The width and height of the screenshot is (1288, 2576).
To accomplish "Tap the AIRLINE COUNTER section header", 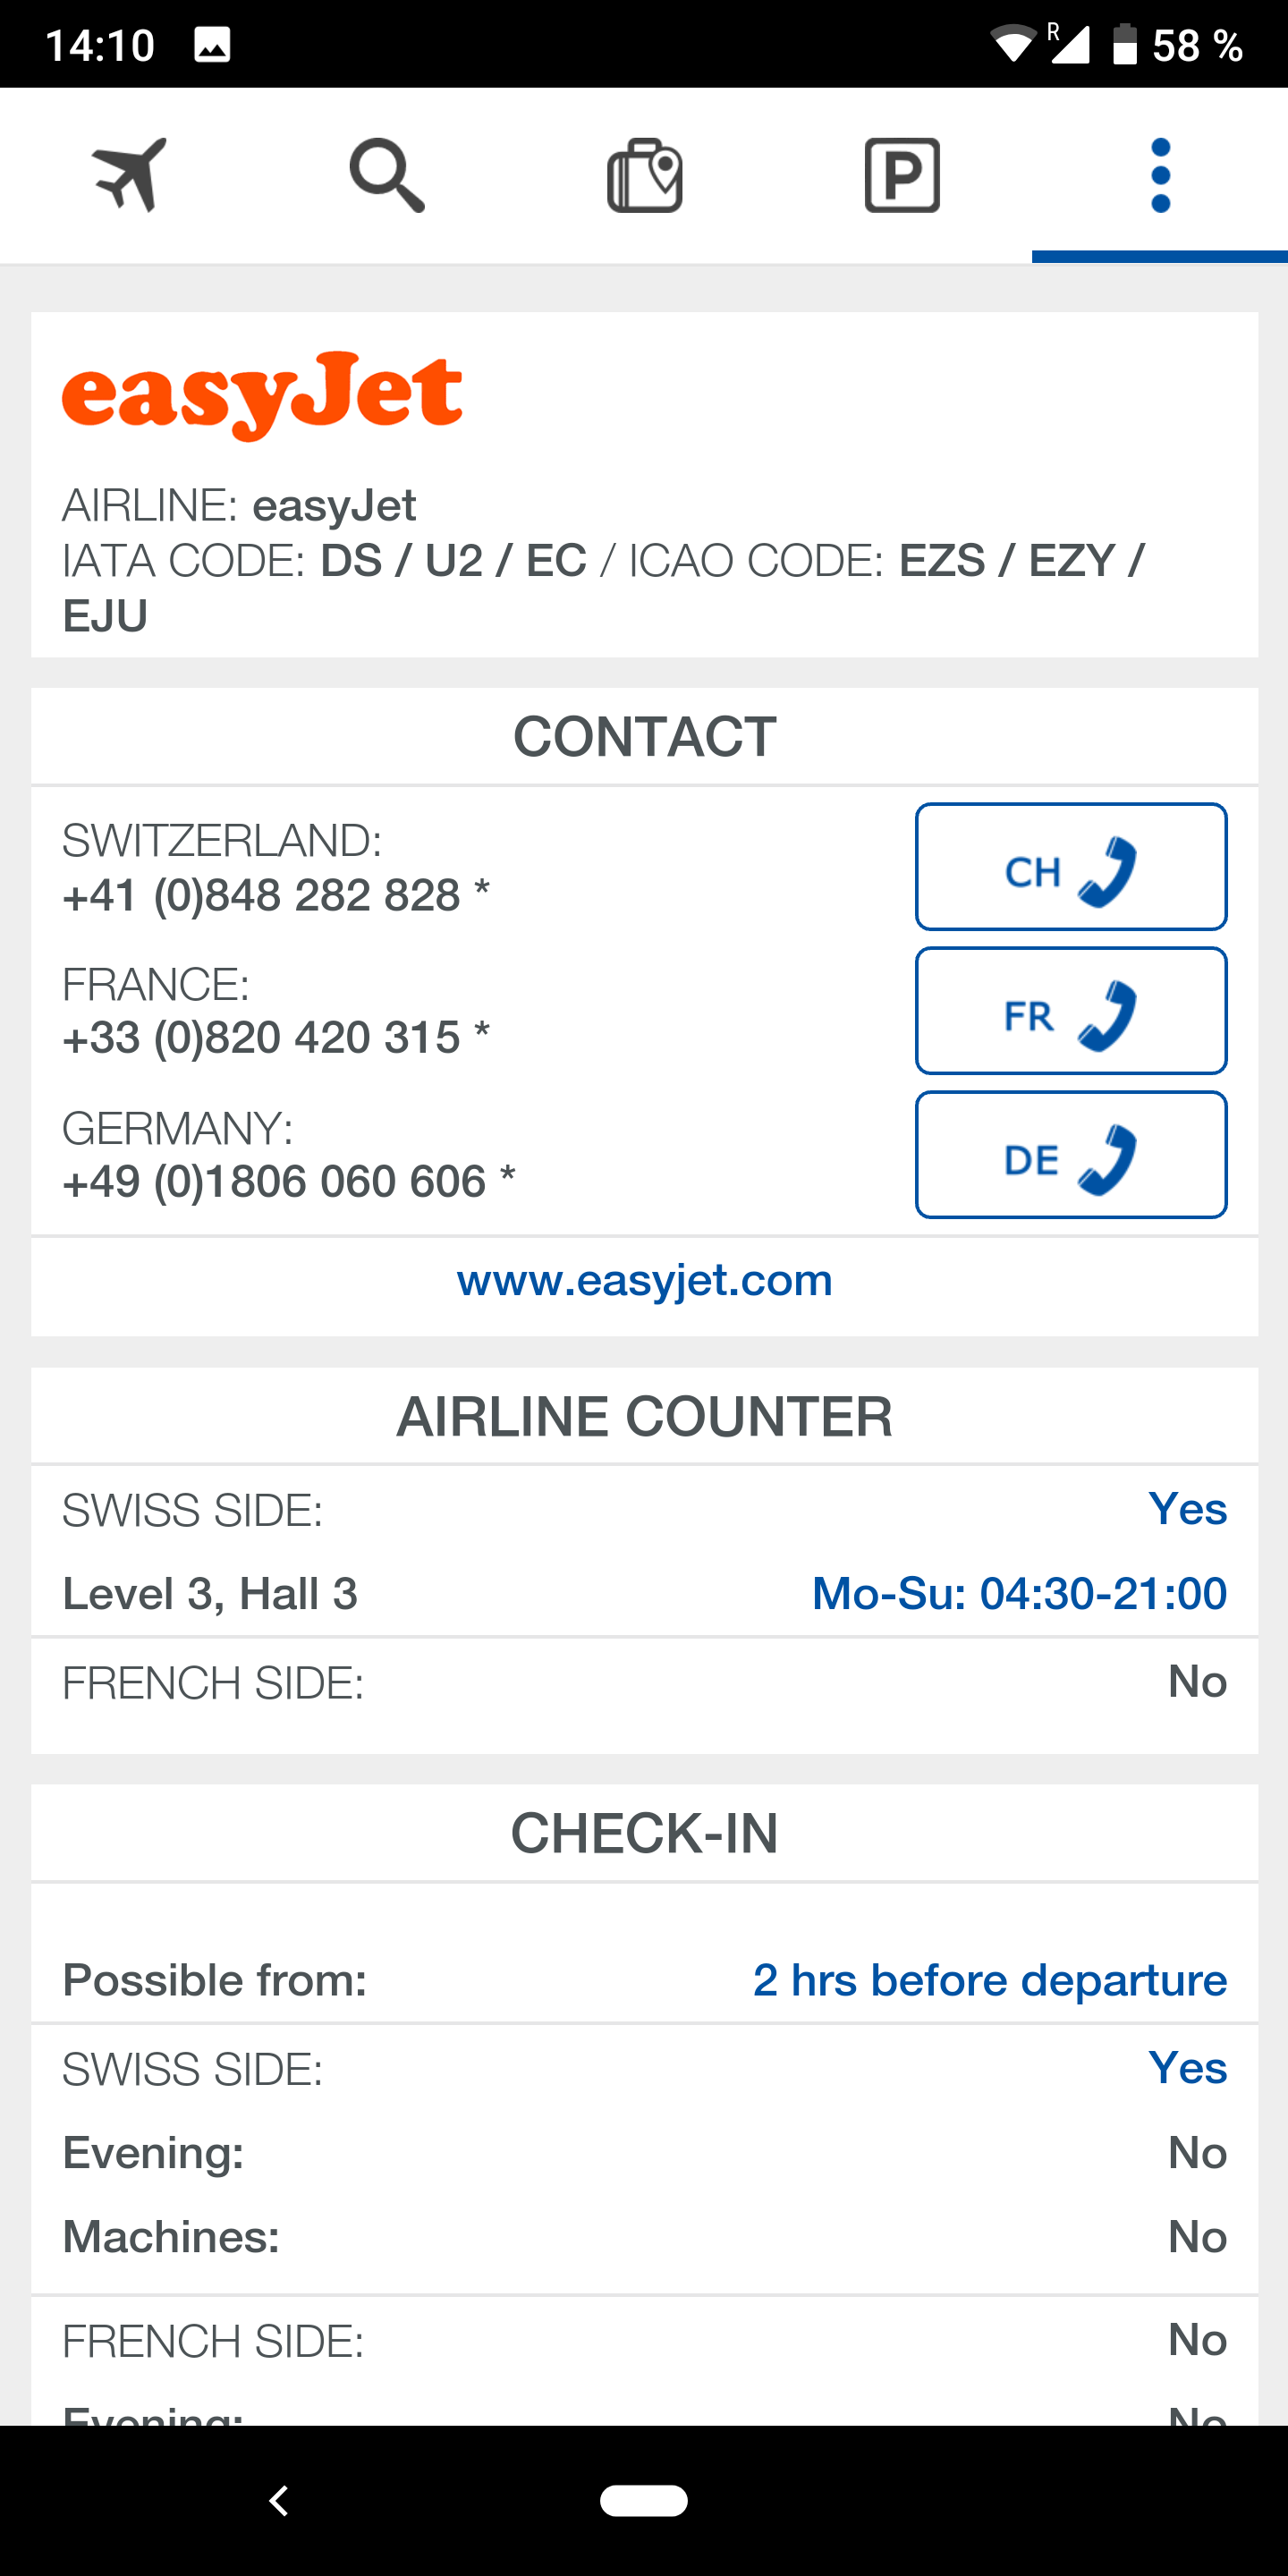I will (x=645, y=1417).
